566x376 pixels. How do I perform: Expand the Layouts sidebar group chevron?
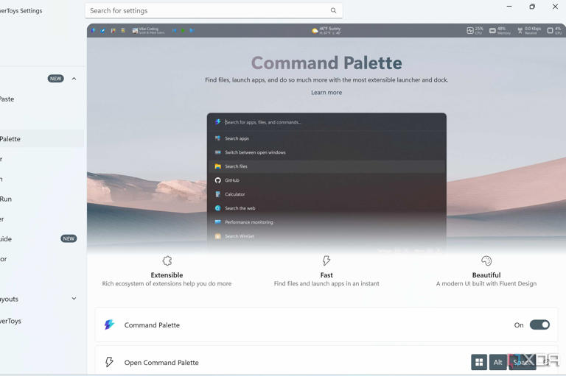click(74, 299)
